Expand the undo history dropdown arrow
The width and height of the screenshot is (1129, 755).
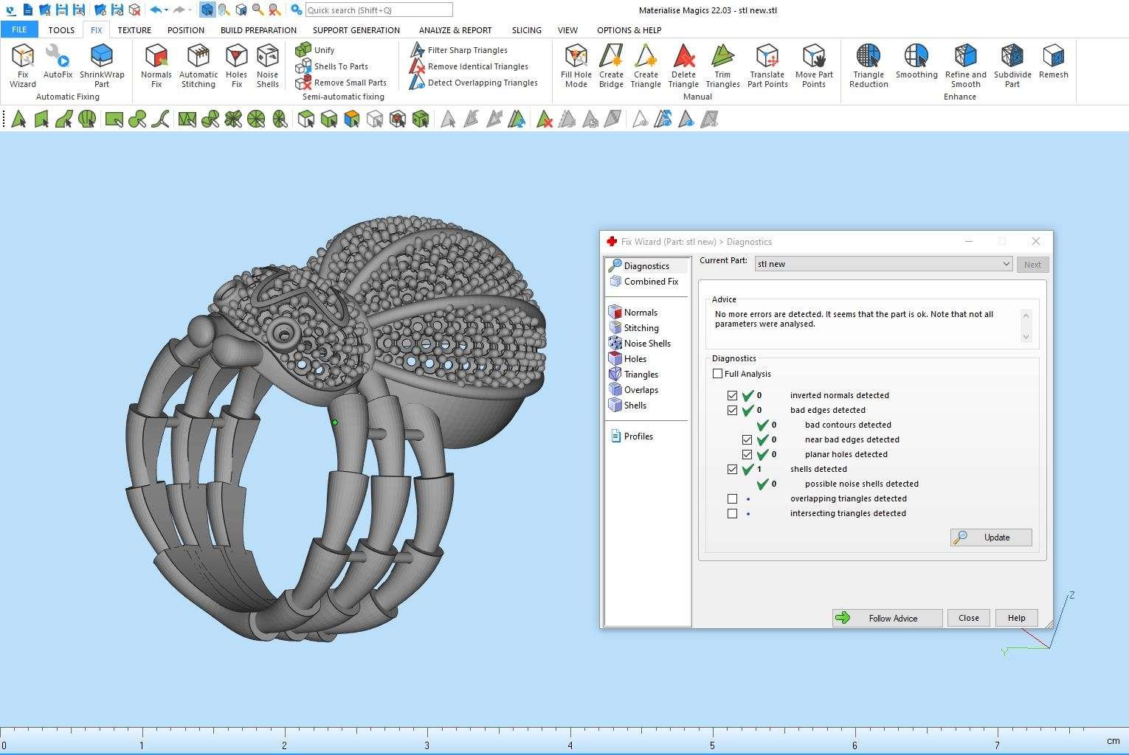coord(167,10)
